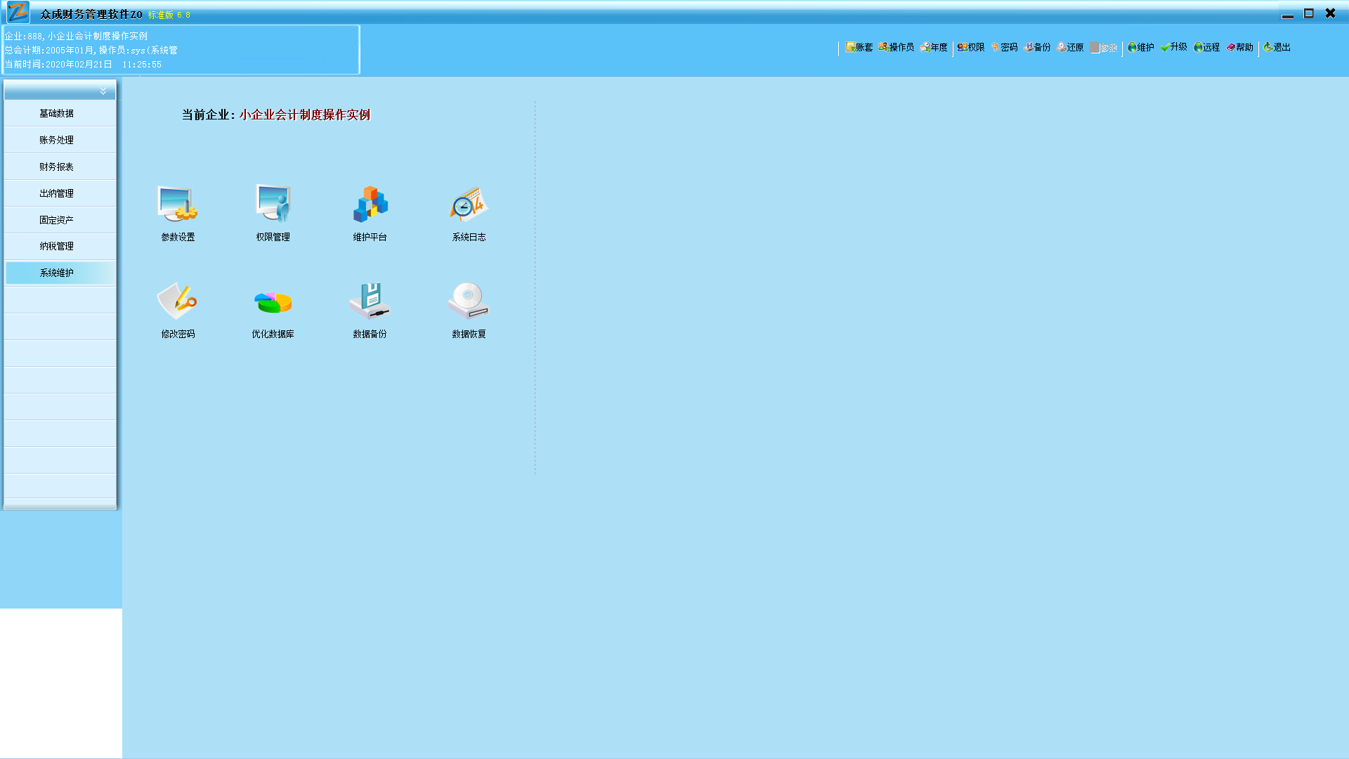Screen dimensions: 1349x759
Task: Open 维护 maintenance toolbar item
Action: tap(1141, 47)
